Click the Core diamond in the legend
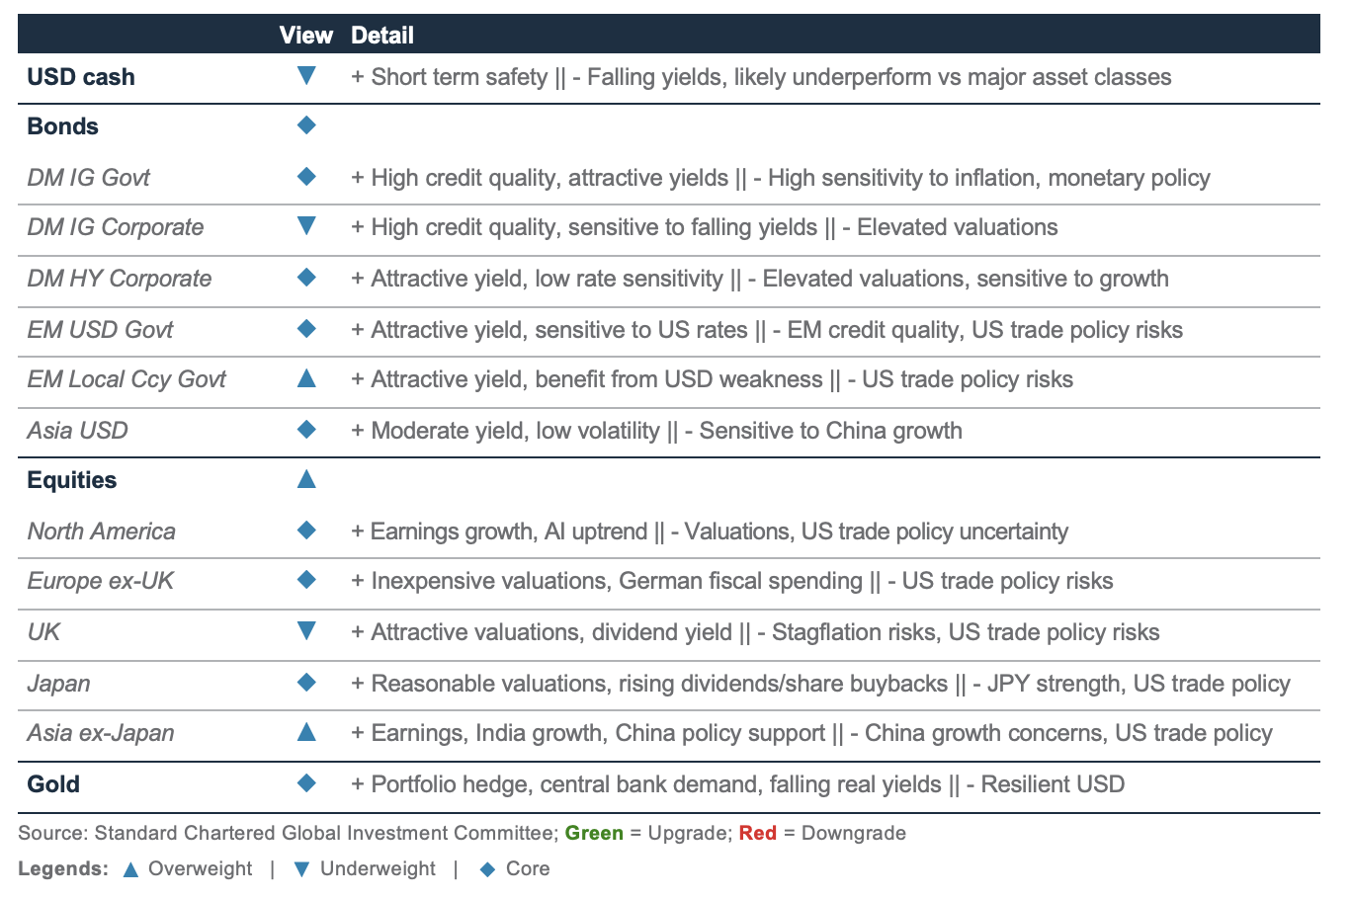This screenshot has width=1352, height=899. click(486, 869)
